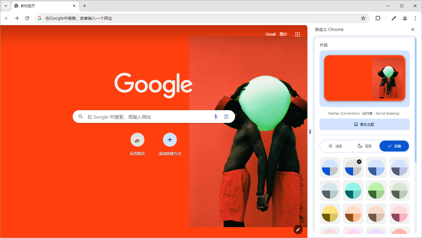Open a new tab with plus button
422x238 pixels.
click(85, 6)
